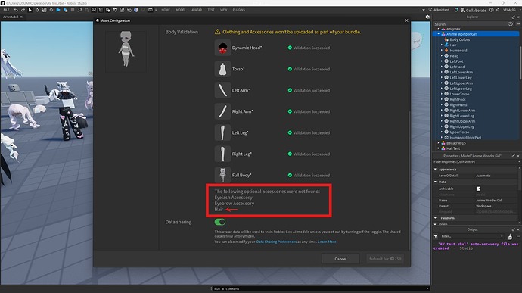
Task: Pop out the Explorer panel
Action: (514, 17)
